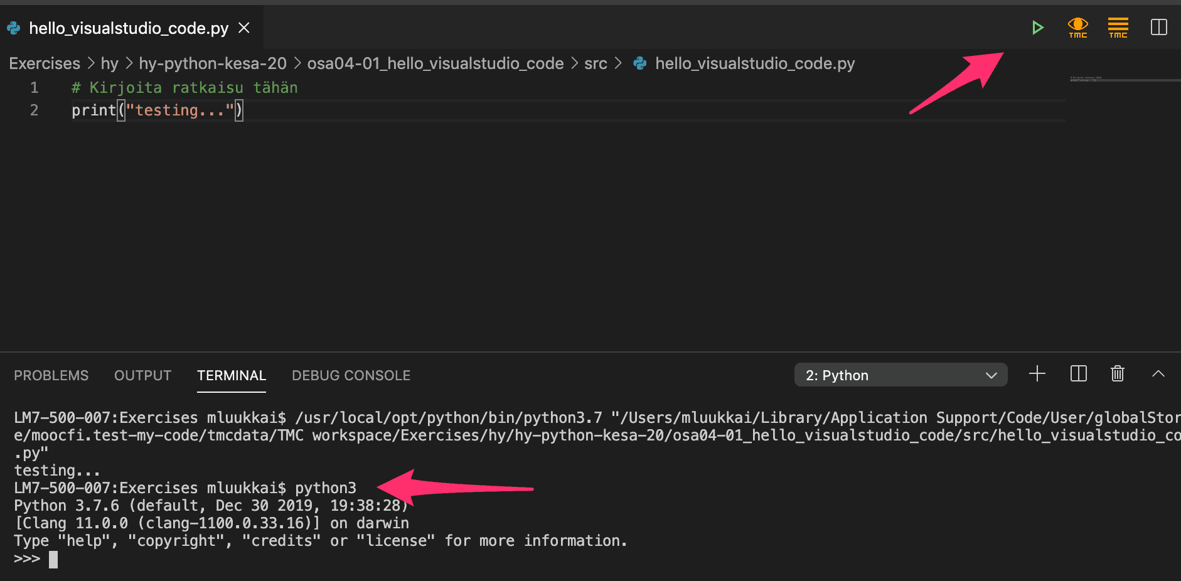Screen dimensions: 1181x581
Task: Close the hello_visualstudio_code.py editor tab
Action: 244,28
